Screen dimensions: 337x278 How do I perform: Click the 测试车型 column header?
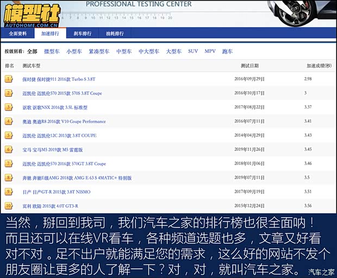pyautogui.click(x=32, y=66)
